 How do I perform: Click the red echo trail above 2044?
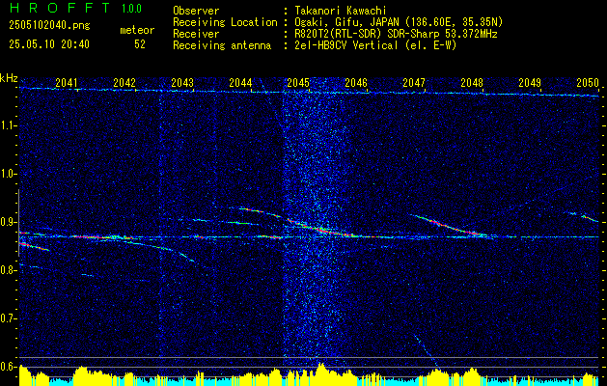click(x=262, y=211)
